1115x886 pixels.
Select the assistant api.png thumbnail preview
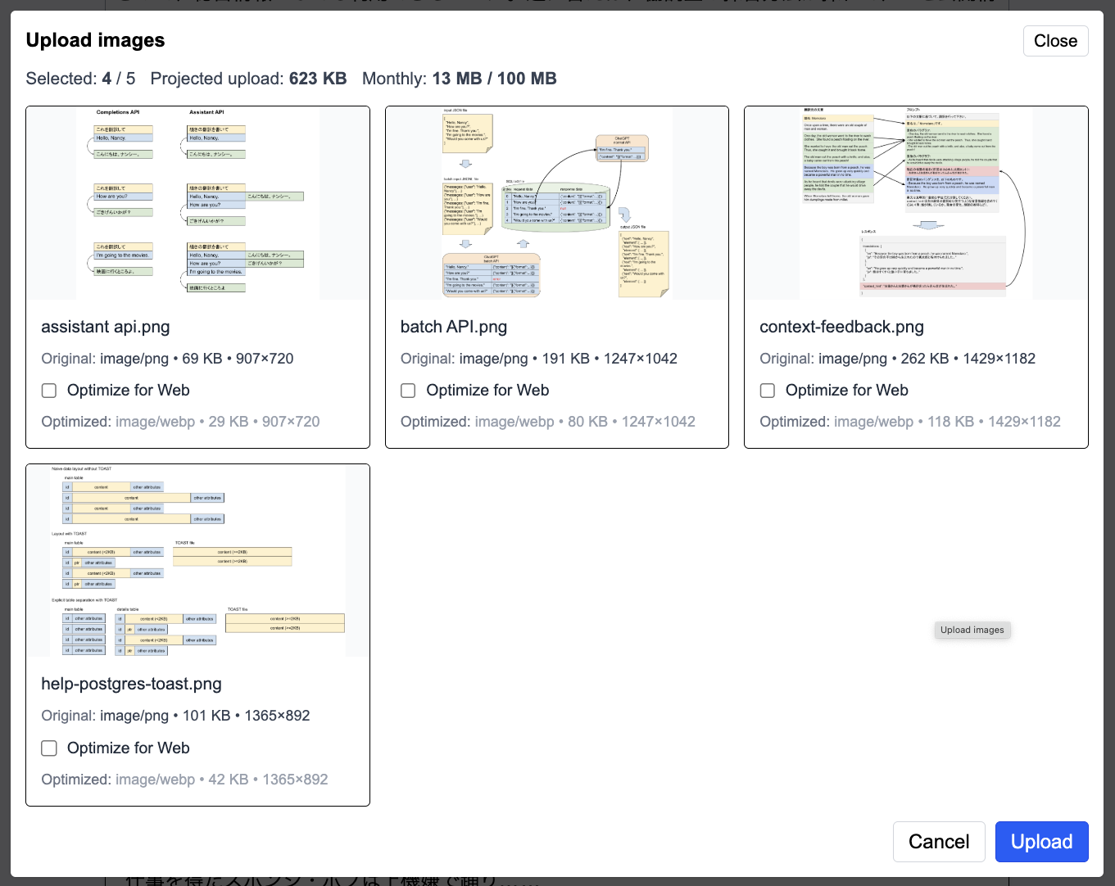(x=197, y=203)
